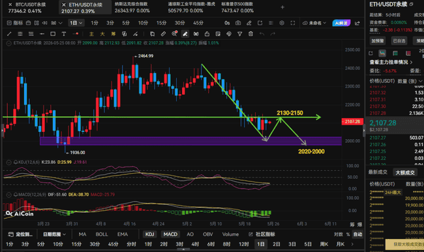Screen dimensions: 424x252
Task: Click the gold 大 indicator icon
Action: [x=102, y=34]
